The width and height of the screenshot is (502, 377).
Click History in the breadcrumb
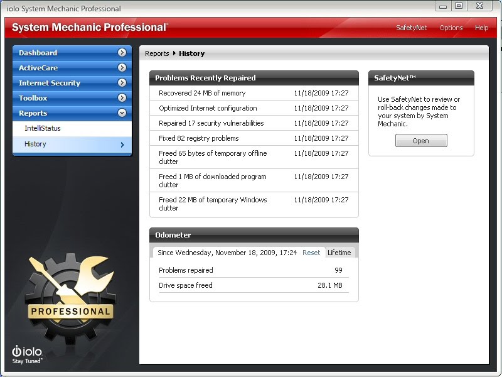click(x=192, y=53)
